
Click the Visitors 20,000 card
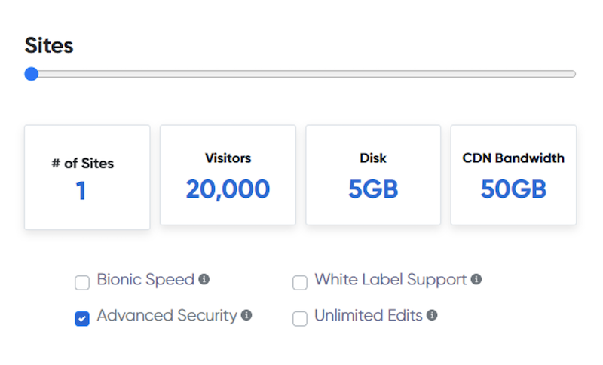(228, 175)
